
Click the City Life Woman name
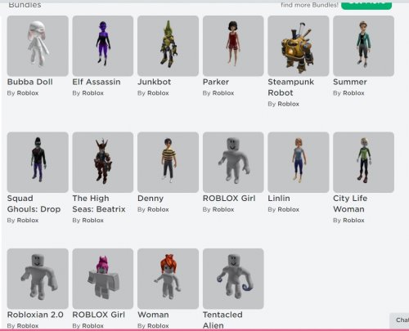coord(350,204)
